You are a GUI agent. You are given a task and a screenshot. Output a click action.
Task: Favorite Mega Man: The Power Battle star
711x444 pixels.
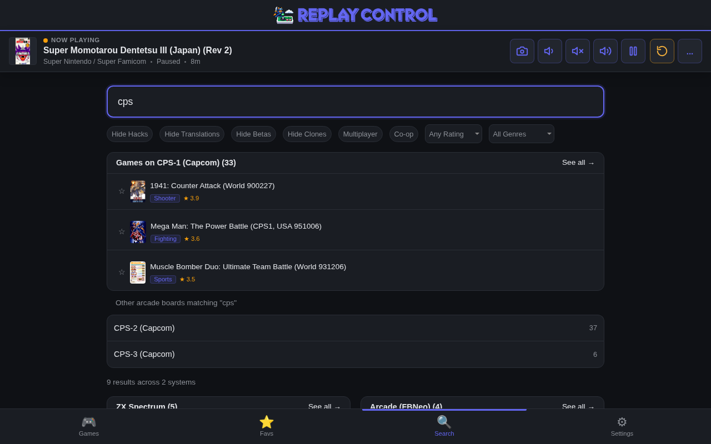tap(122, 231)
